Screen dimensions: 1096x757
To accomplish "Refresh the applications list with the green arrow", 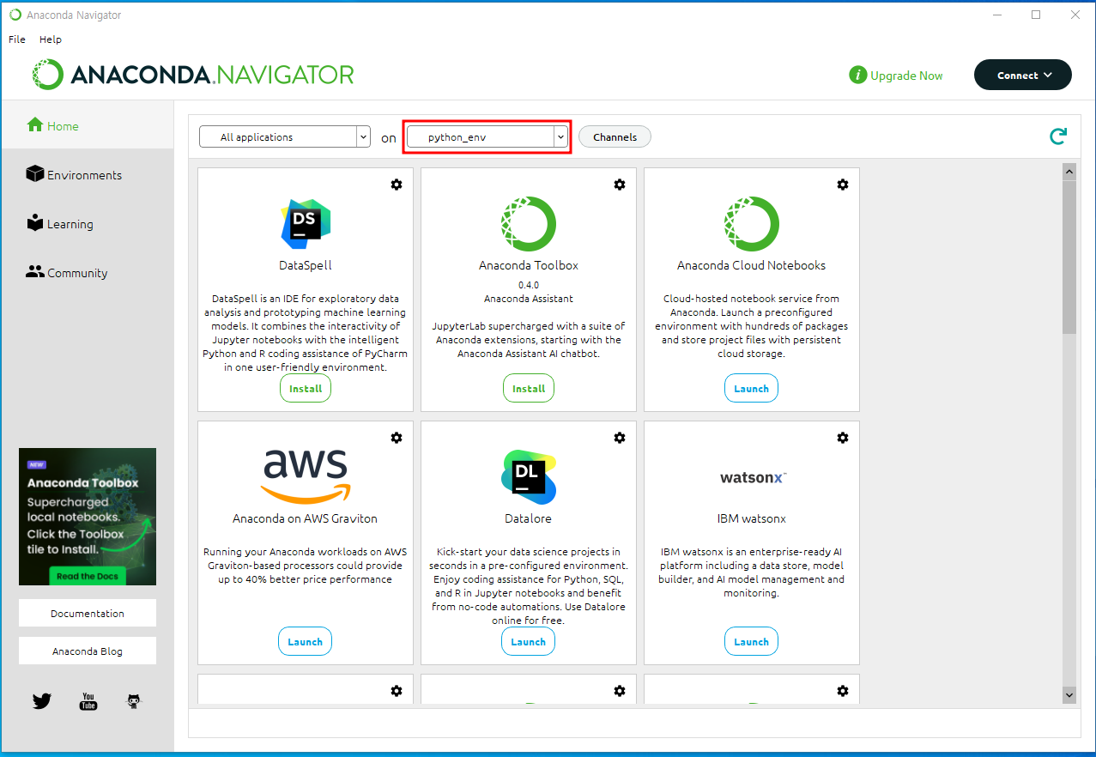I will (x=1058, y=136).
